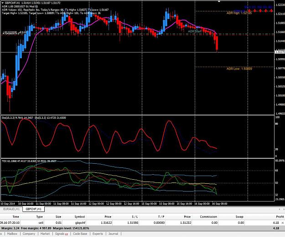Close the gbpchf sell order with X
The width and height of the screenshot is (285, 237).
tap(283, 223)
